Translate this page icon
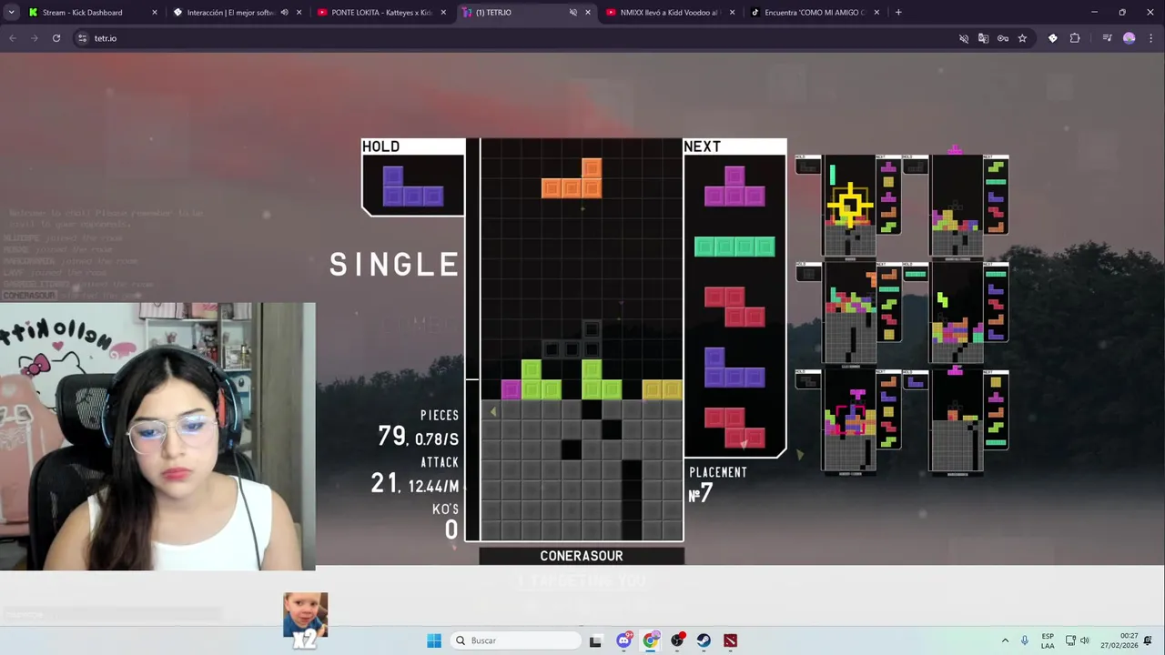Viewport: 1165px width, 655px height. (983, 38)
